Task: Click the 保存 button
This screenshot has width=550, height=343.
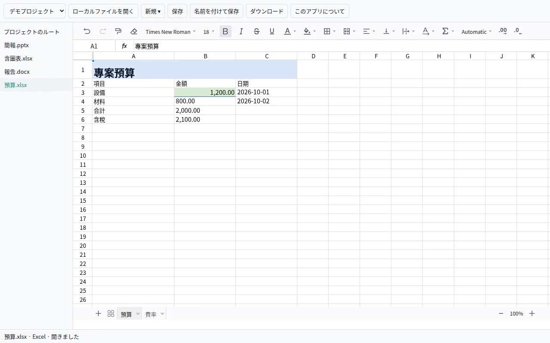Action: [x=177, y=11]
